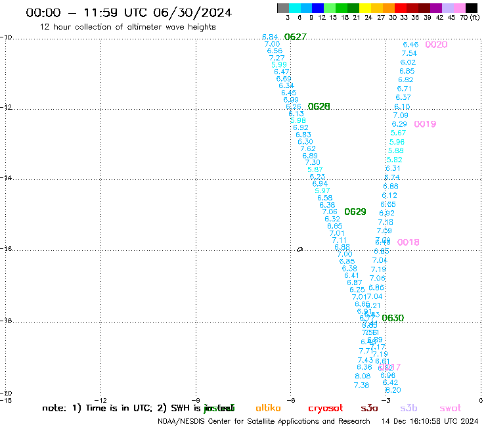Select the (ft) unit label on the scale

(475, 17)
